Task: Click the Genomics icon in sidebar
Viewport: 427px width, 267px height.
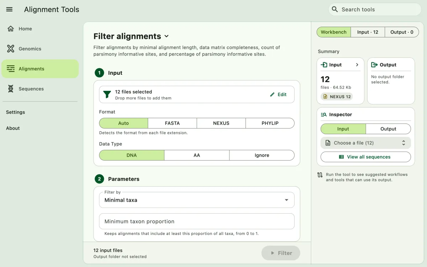Action: tap(11, 49)
